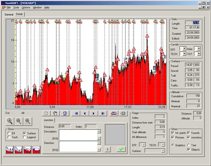211x166 pixels.
Task: Click the new junction page icon
Action: coord(46,113)
